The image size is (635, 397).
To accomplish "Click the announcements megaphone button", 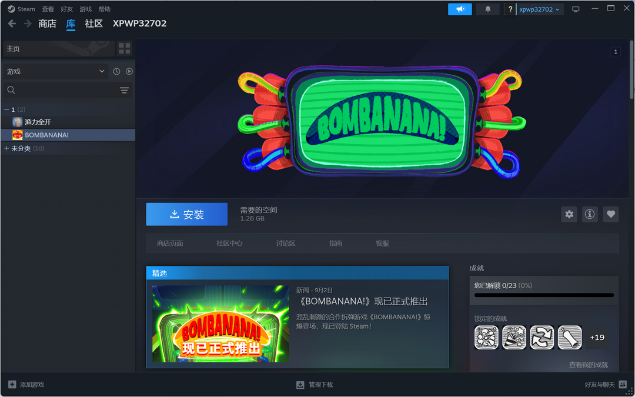I will [x=460, y=9].
